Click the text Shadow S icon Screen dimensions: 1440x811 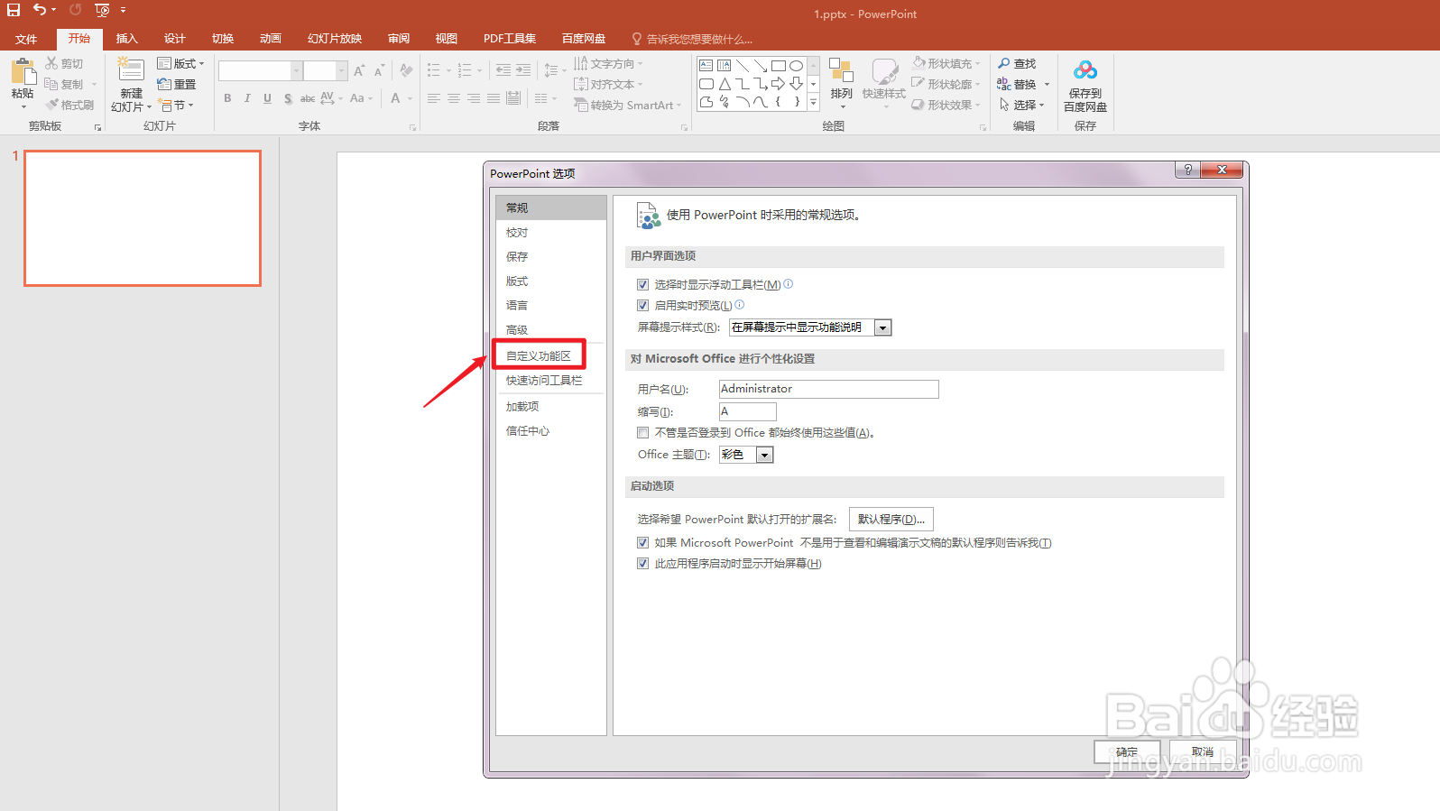(x=288, y=98)
